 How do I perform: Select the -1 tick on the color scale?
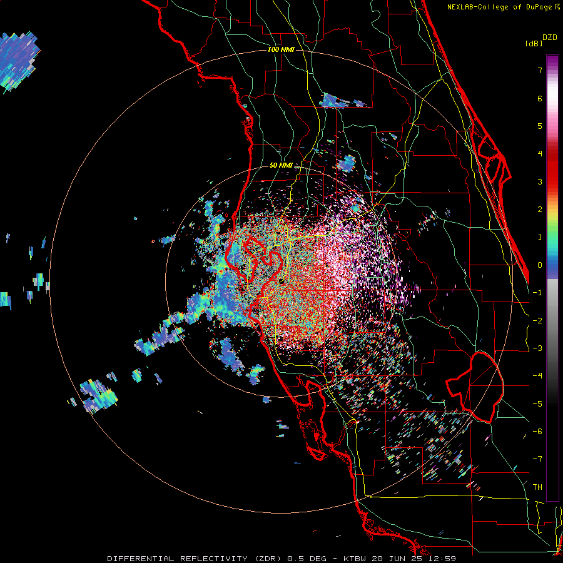(537, 293)
